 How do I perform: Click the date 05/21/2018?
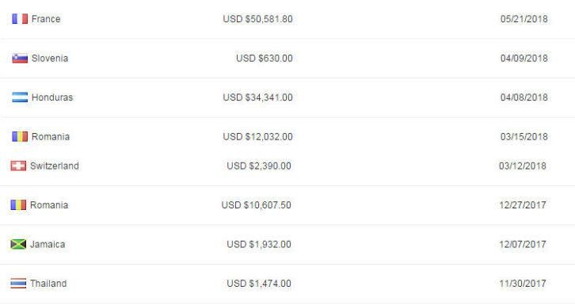(x=524, y=19)
